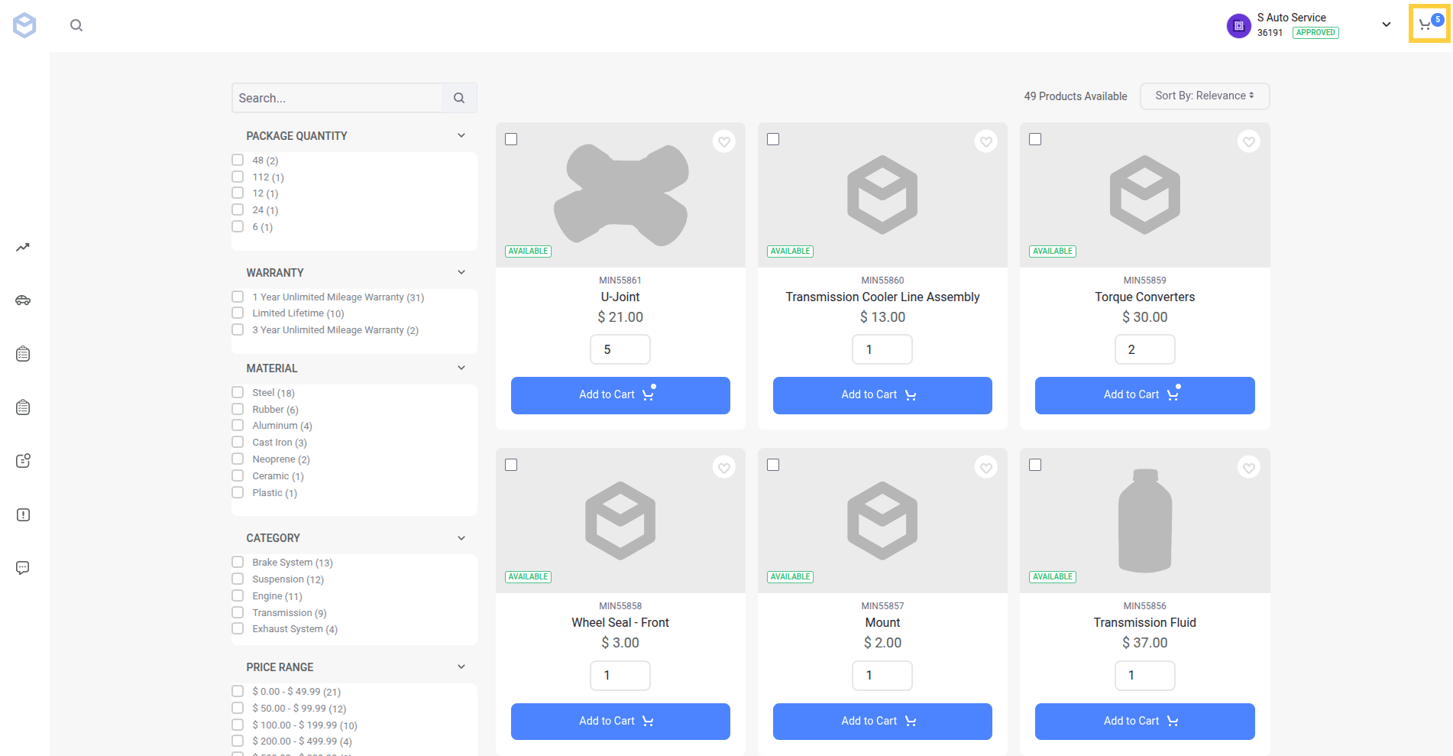Add the Torque Converters to cart
Screen dimensions: 1453x756
coord(1144,395)
